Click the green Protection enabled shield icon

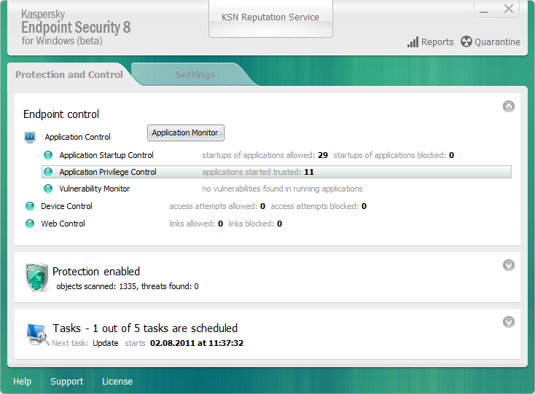point(37,277)
